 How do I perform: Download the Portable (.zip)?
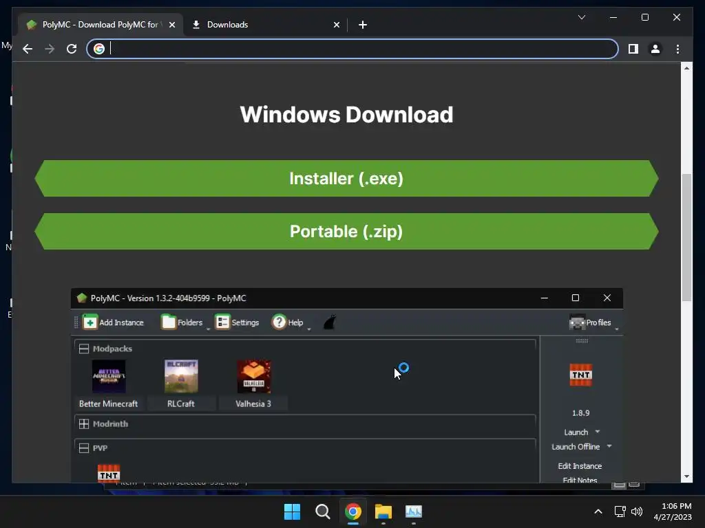tap(346, 231)
